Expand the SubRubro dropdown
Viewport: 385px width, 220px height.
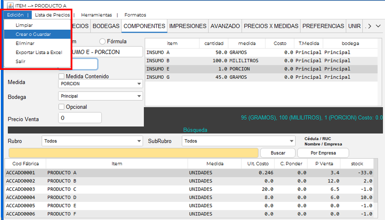pyautogui.click(x=238, y=141)
